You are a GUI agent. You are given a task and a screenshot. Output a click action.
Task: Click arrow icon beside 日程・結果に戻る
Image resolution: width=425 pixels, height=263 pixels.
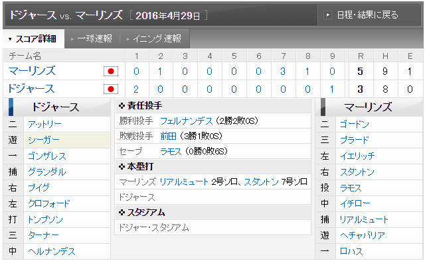pyautogui.click(x=327, y=15)
